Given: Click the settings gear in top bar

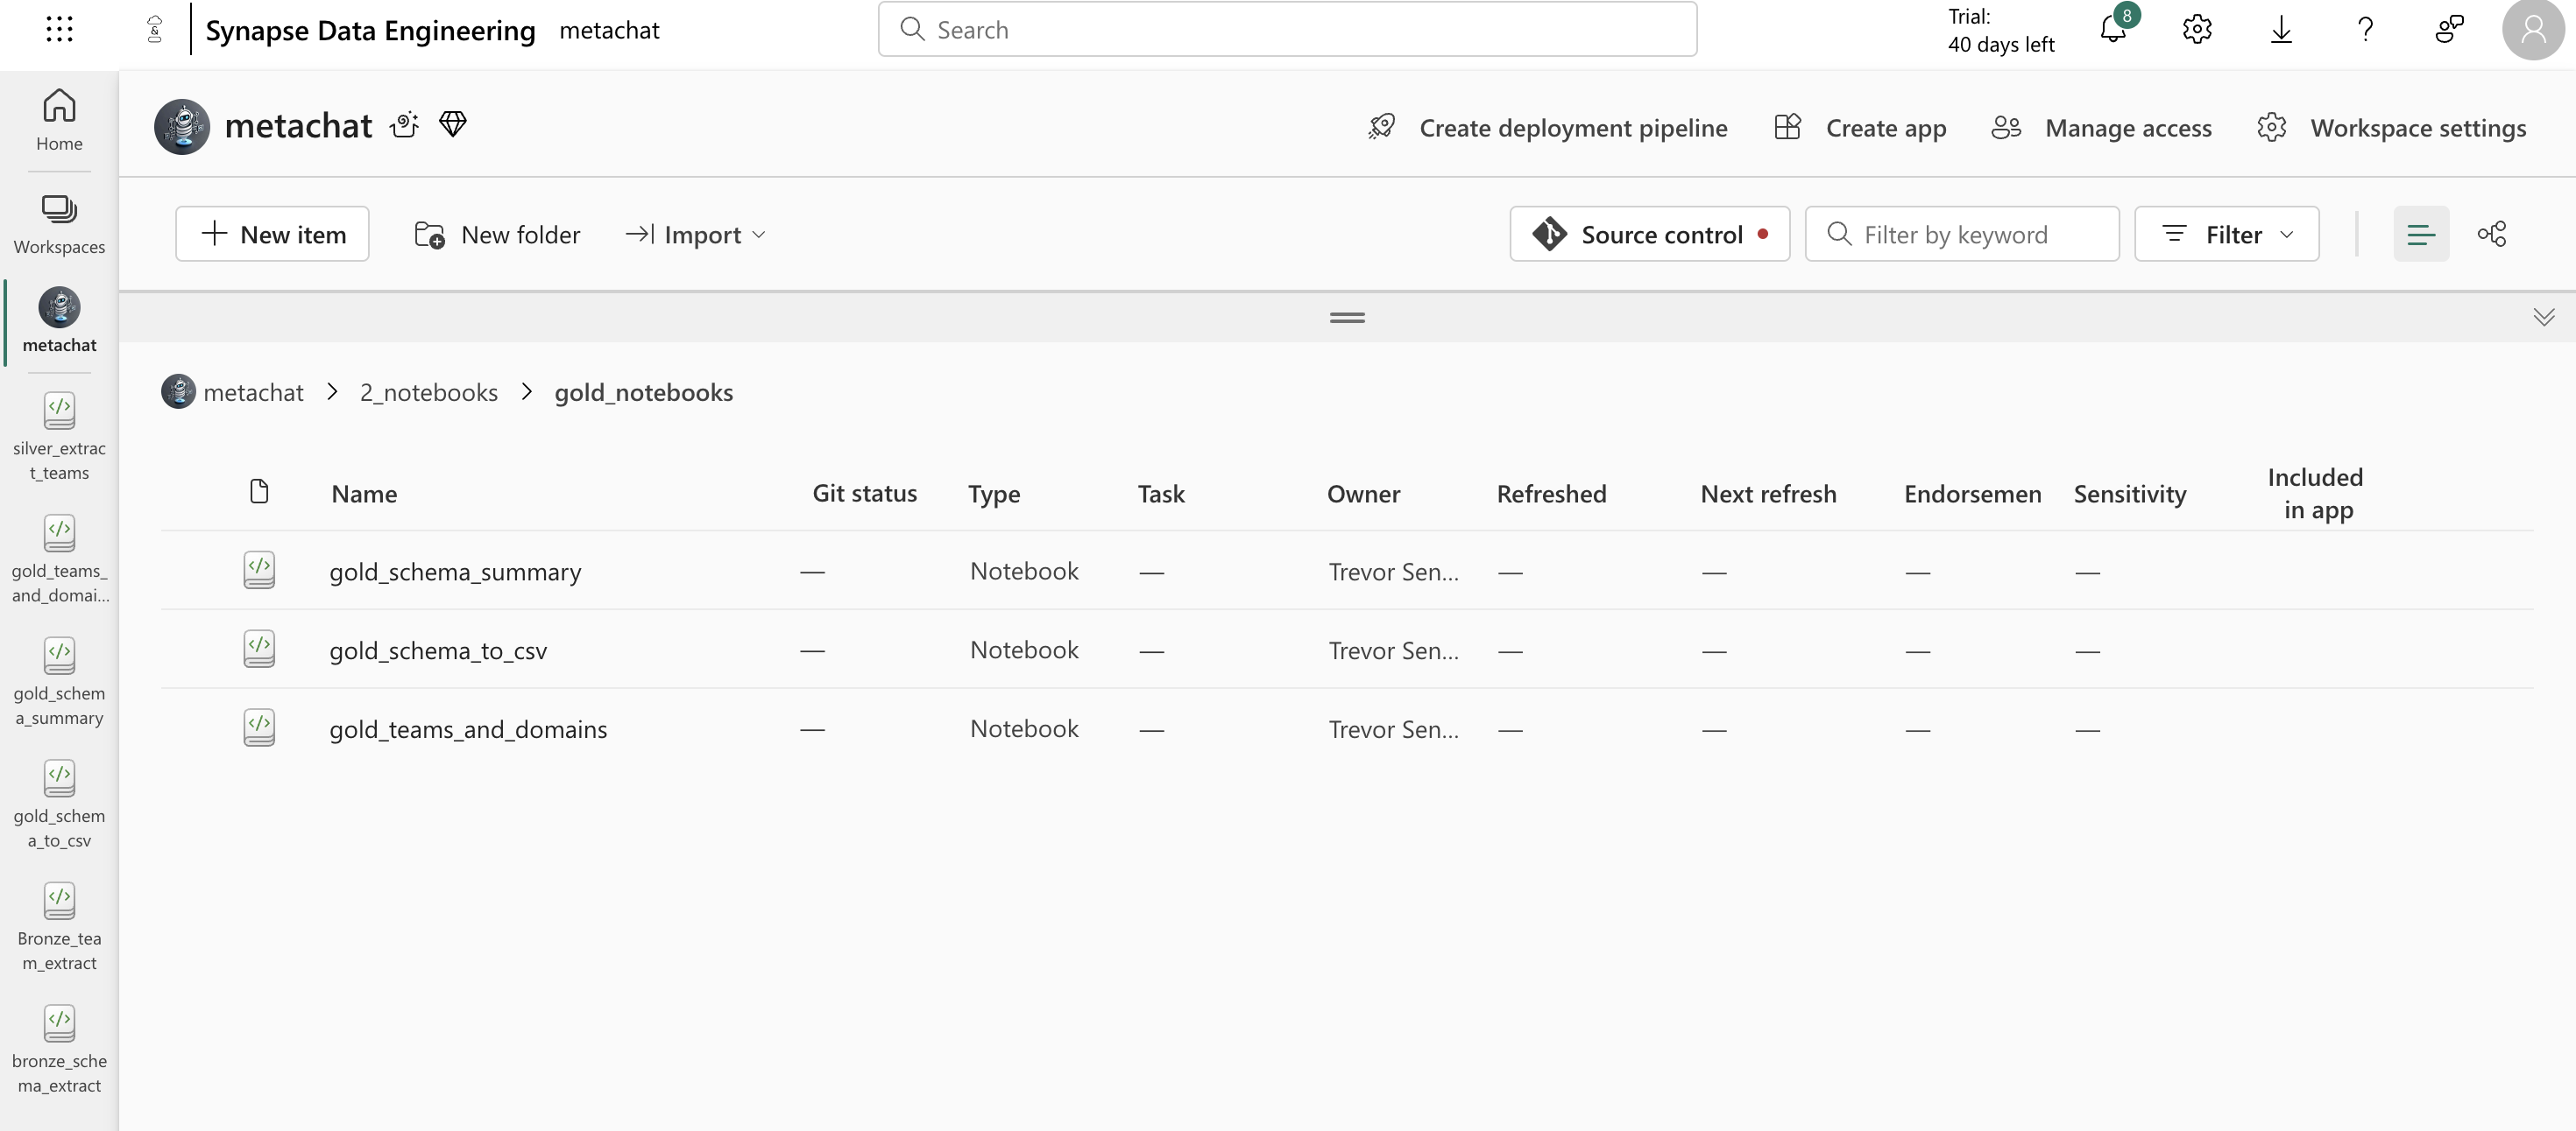Looking at the screenshot, I should pyautogui.click(x=2197, y=30).
